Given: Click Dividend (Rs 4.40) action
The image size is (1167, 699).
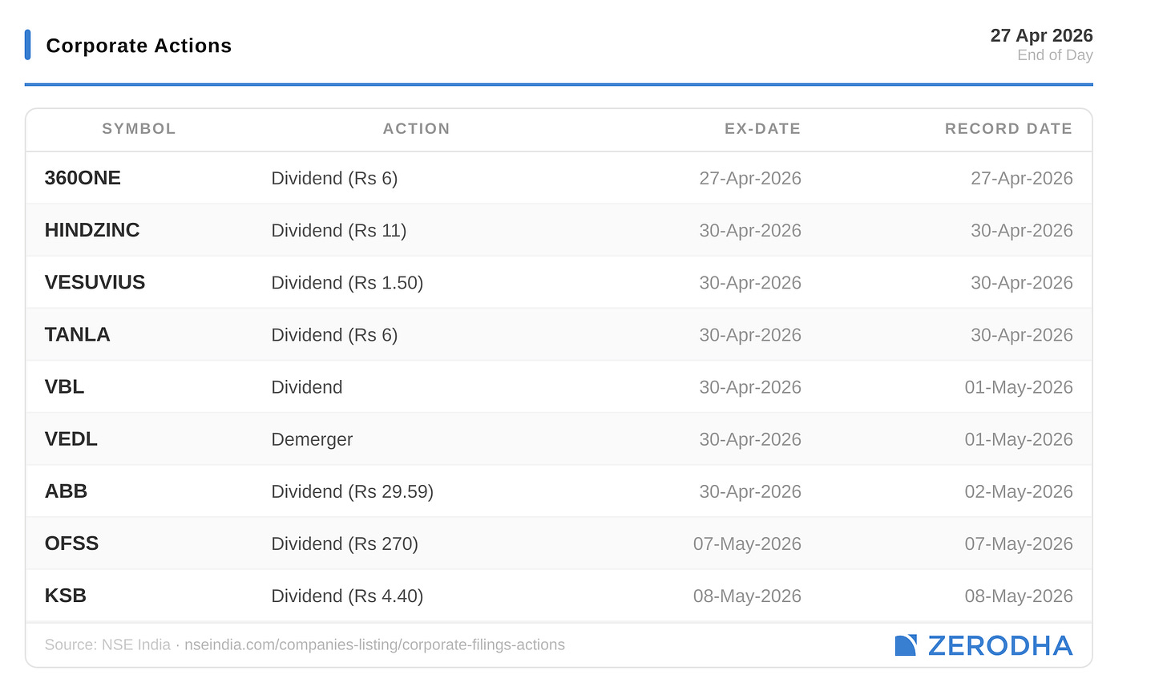Looking at the screenshot, I should point(347,596).
